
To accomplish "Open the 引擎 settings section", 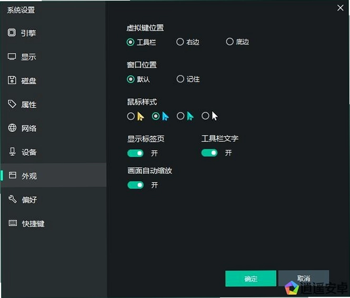I will tap(54, 33).
